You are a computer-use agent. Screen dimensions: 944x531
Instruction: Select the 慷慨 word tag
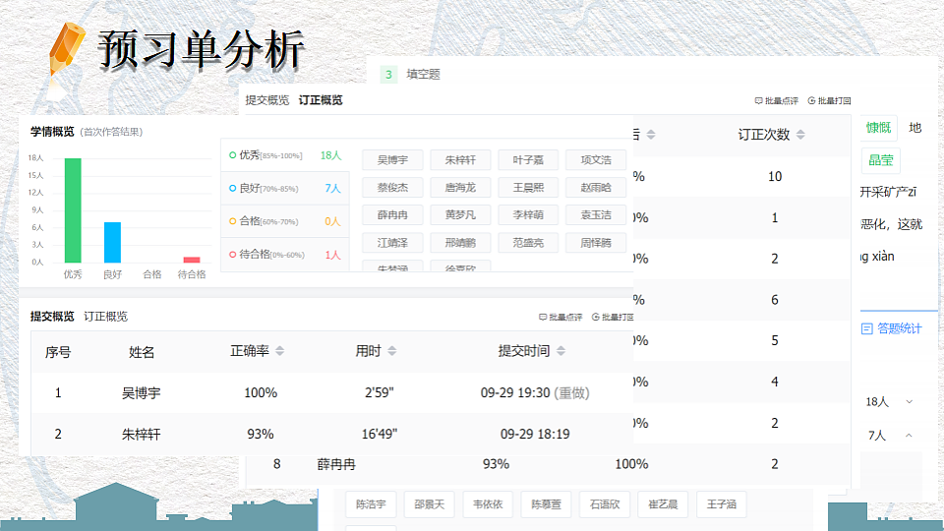coord(878,128)
